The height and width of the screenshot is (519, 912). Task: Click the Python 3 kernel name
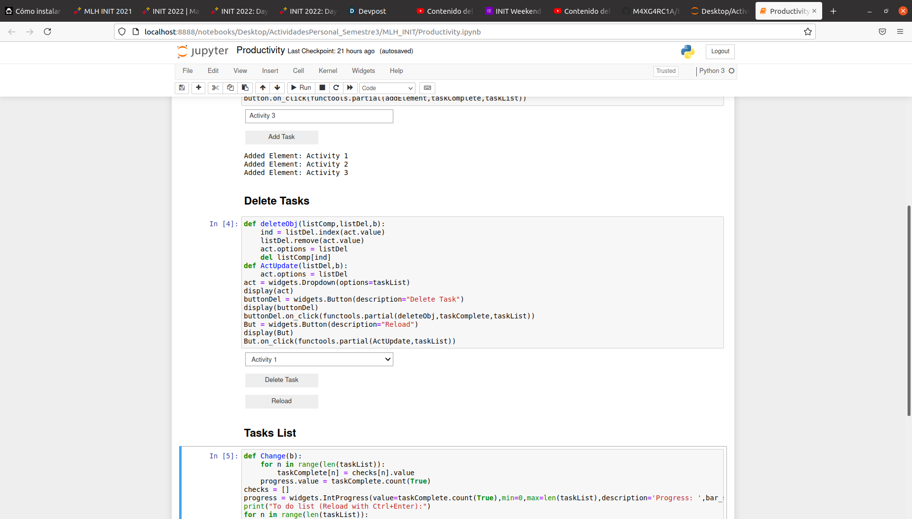pos(712,71)
